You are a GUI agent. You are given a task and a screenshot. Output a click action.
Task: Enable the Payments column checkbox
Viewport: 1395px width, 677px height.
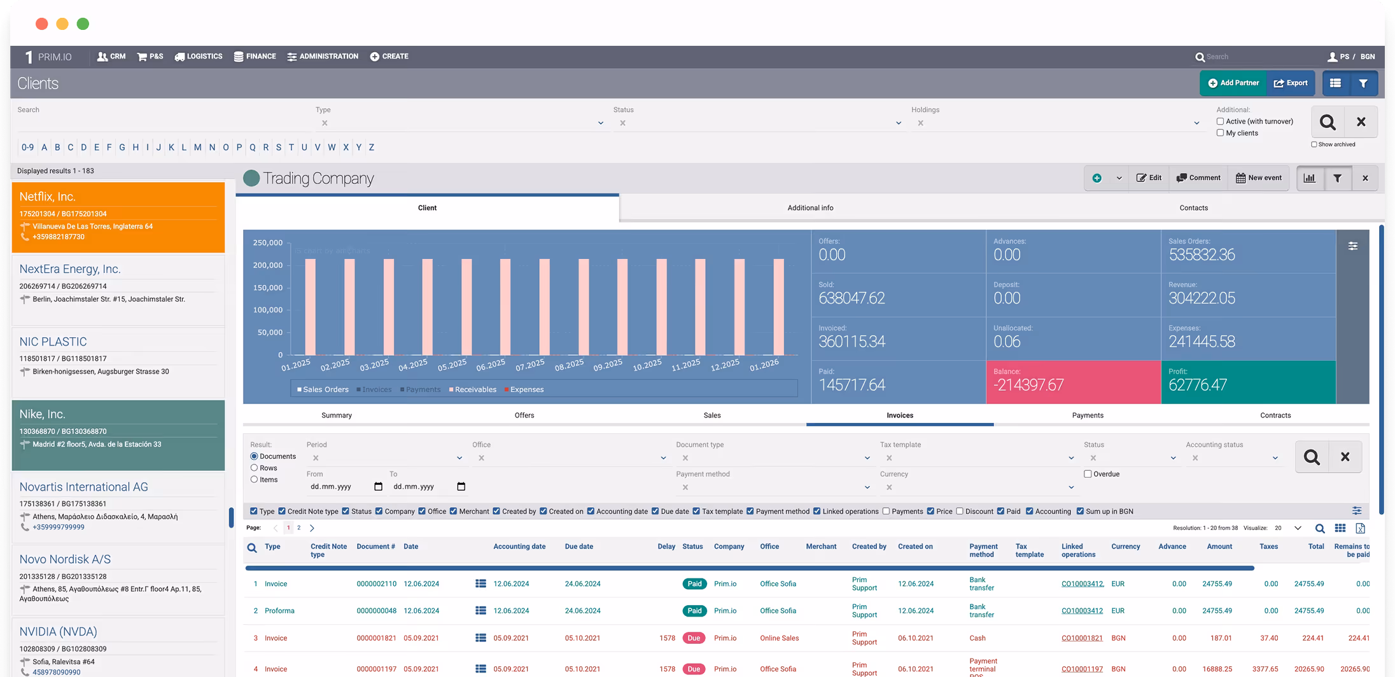(x=886, y=512)
